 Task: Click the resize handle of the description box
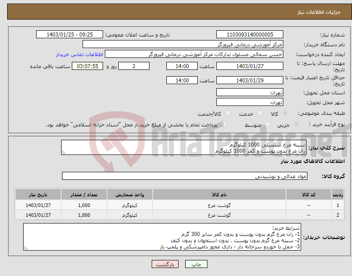[64, 152]
